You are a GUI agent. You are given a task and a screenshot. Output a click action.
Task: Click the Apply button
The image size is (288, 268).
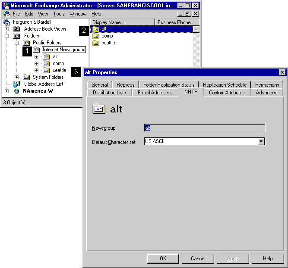click(233, 259)
